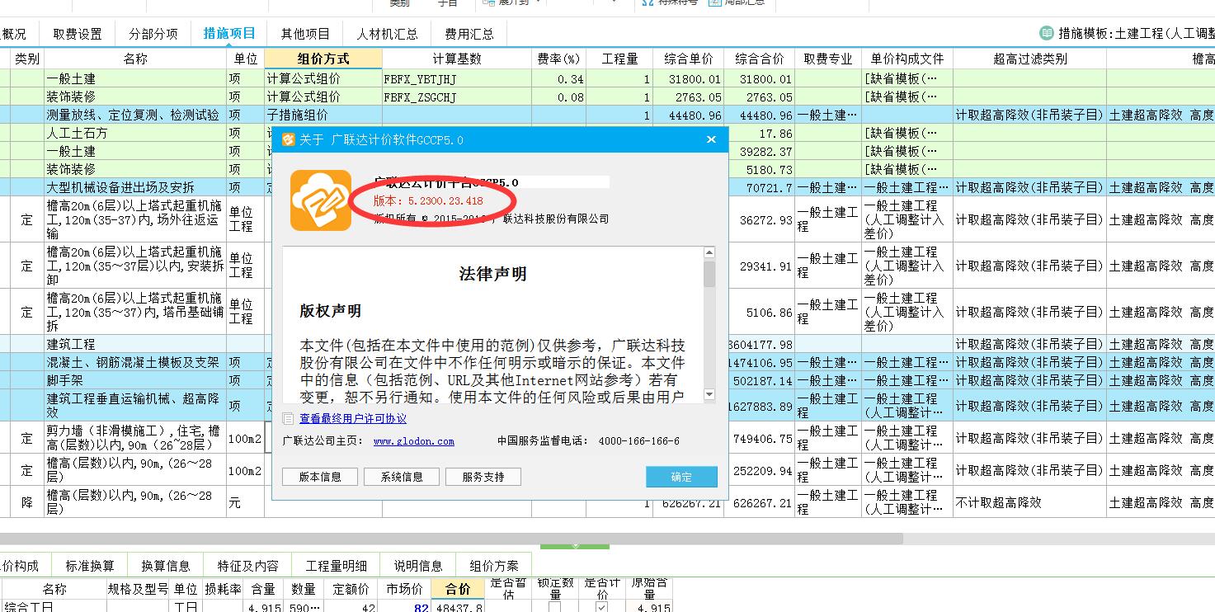Click the 取费专业 column header

[x=828, y=59]
